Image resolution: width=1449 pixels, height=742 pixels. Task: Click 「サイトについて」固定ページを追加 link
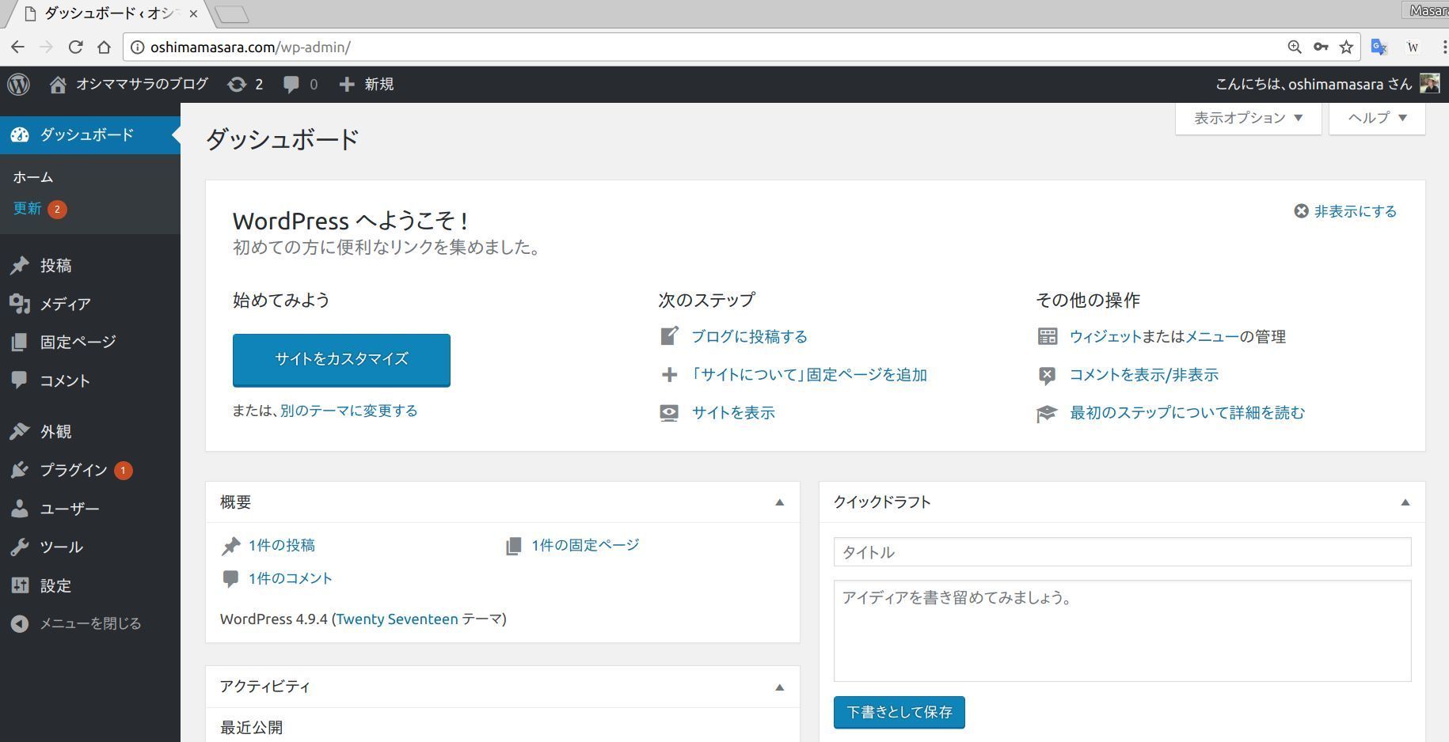click(x=808, y=375)
